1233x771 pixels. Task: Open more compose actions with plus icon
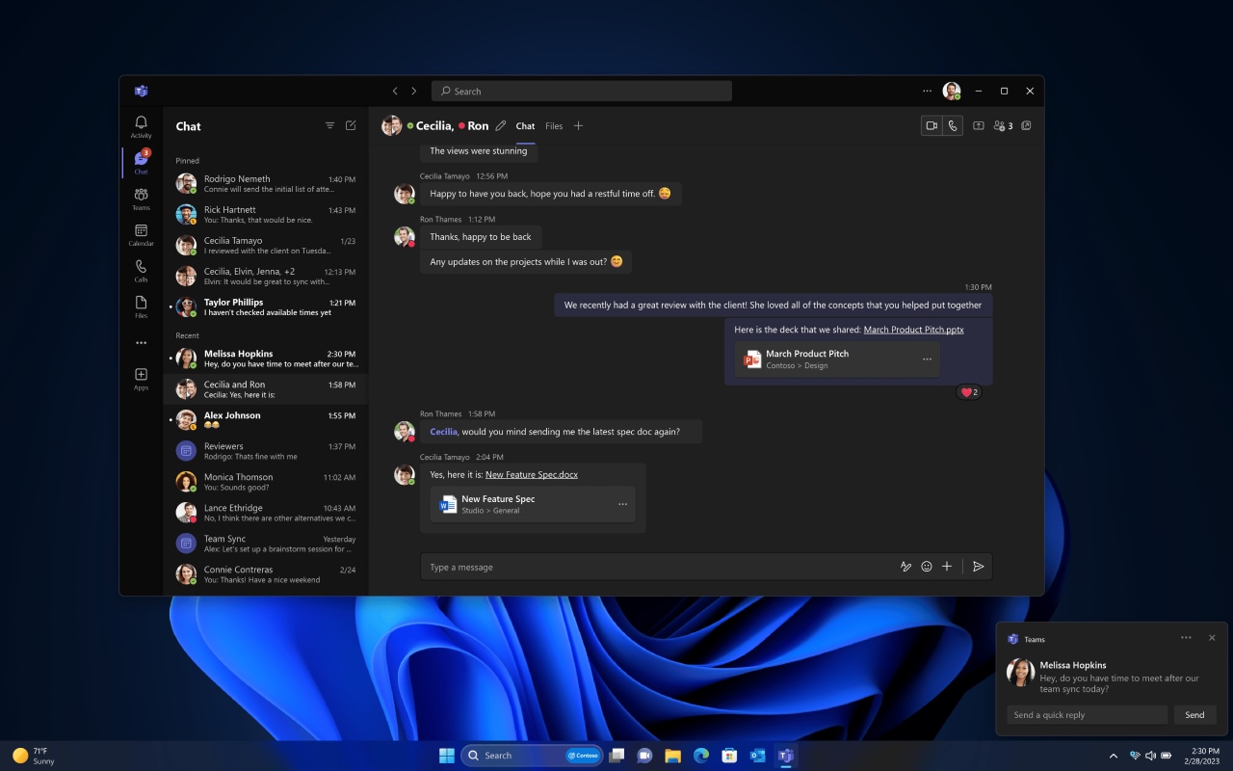coord(947,567)
